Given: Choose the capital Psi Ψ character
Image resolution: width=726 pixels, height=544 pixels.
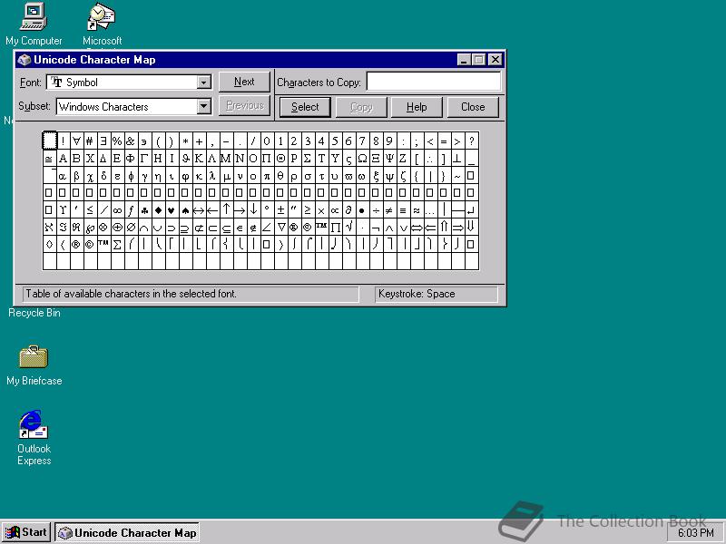Looking at the screenshot, I should (389, 158).
